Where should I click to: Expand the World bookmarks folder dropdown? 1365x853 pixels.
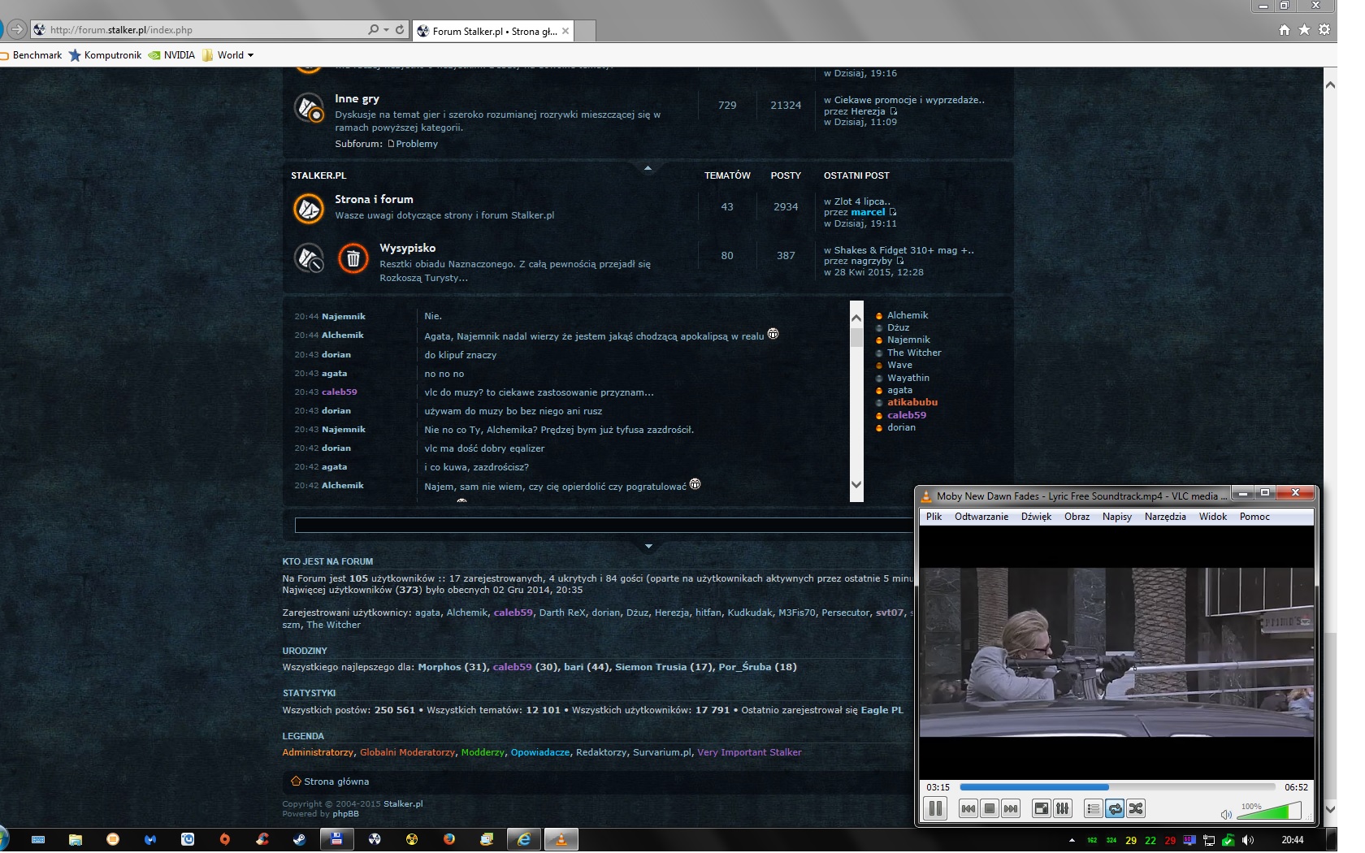[250, 55]
